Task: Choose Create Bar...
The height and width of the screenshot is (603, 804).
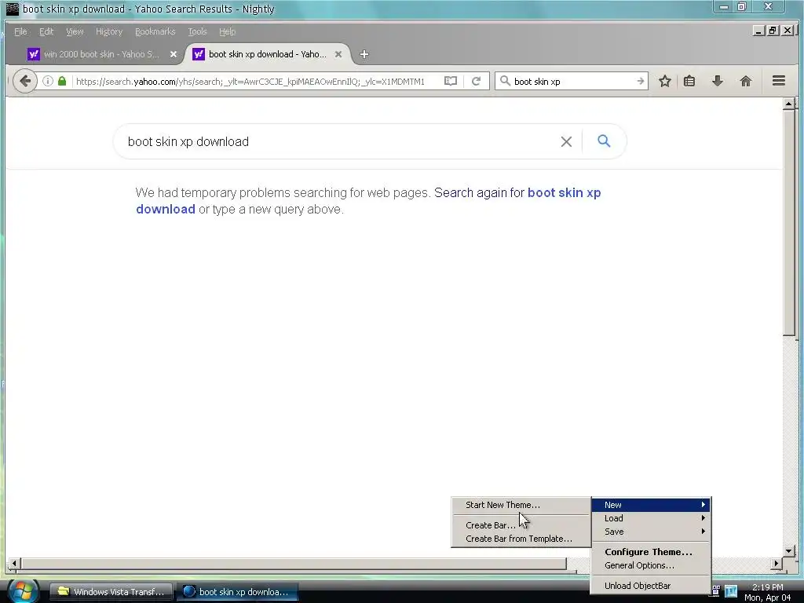Action: (x=521, y=525)
